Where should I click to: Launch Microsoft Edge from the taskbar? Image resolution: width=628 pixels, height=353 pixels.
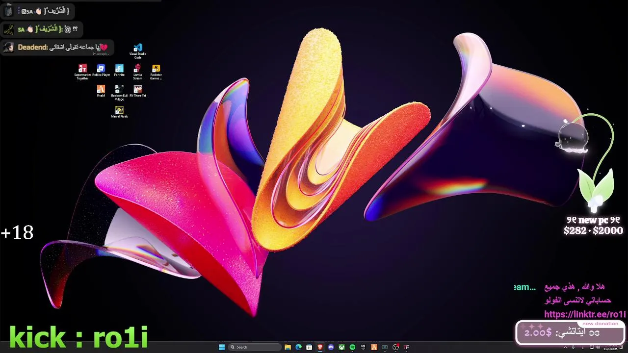(298, 347)
